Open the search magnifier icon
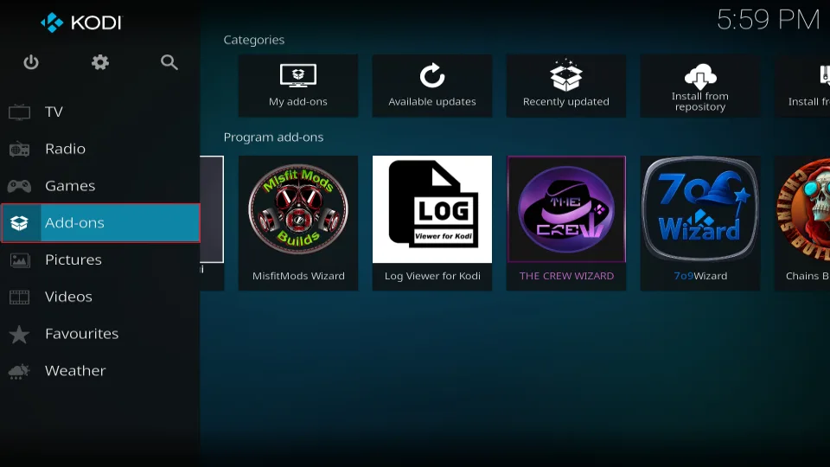Image resolution: width=830 pixels, height=467 pixels. point(169,62)
